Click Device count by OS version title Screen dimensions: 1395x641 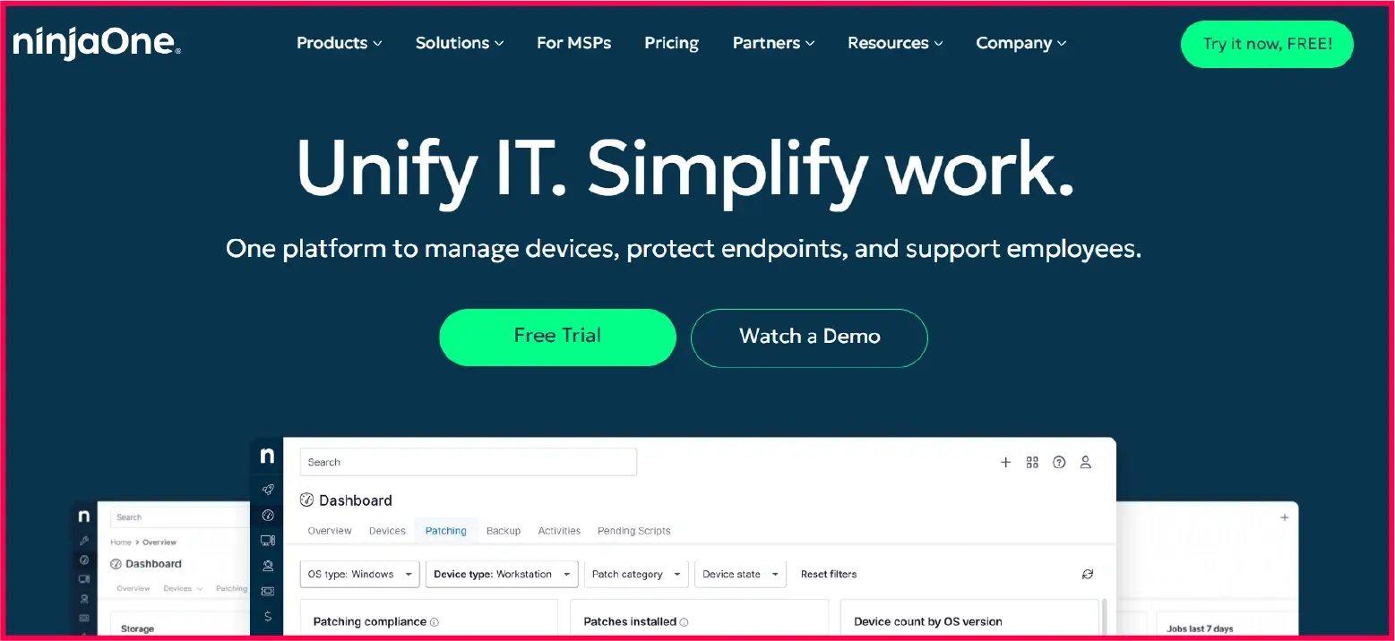pos(928,621)
